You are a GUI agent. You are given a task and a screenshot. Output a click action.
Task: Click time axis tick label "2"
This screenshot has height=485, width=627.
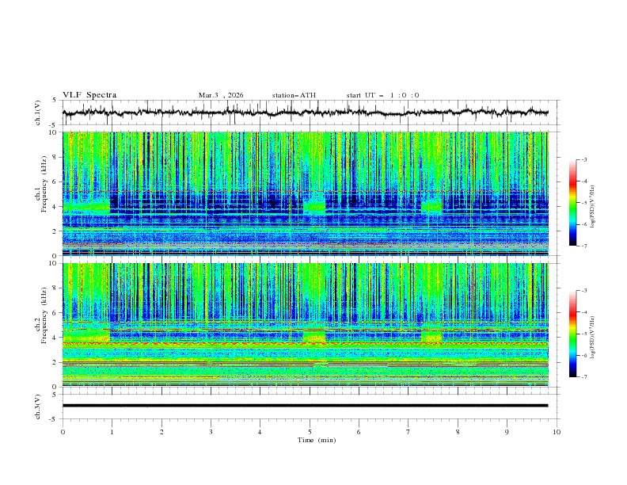click(x=161, y=432)
